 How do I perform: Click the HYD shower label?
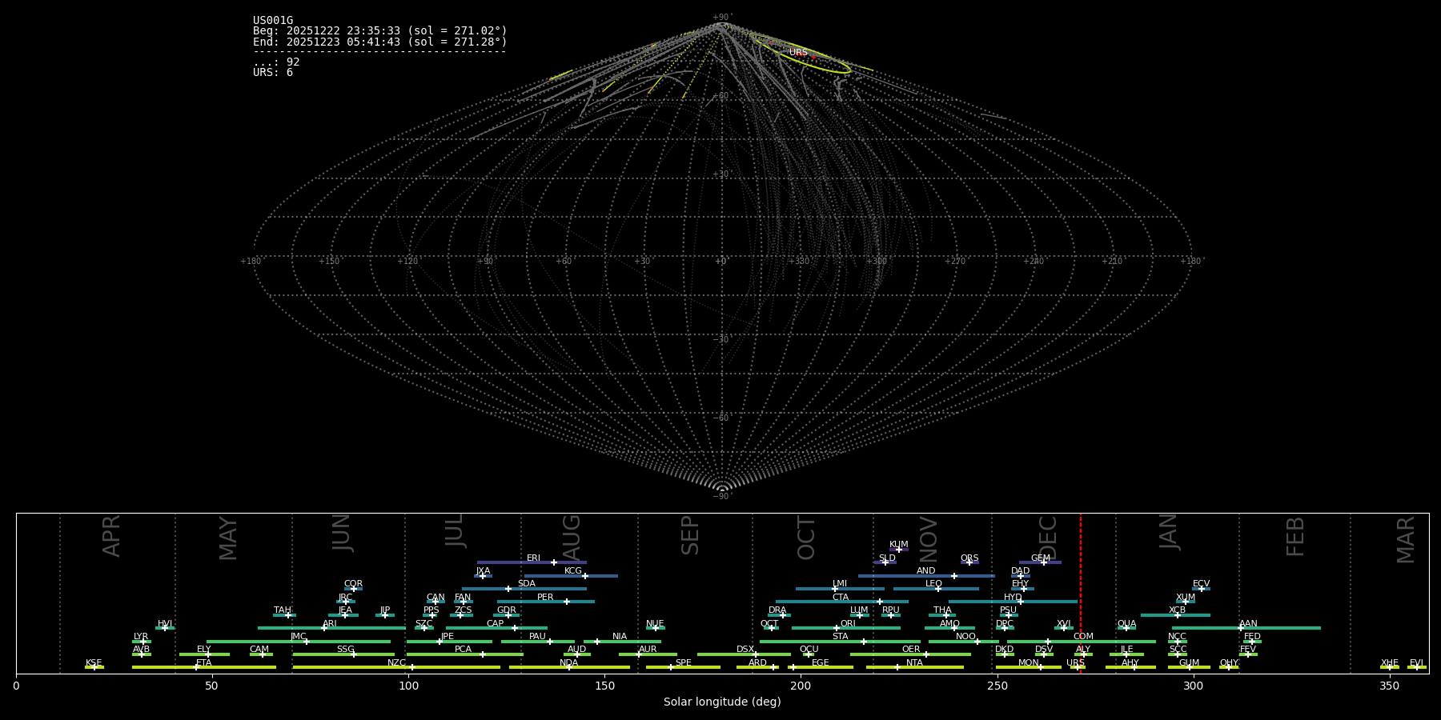click(x=1013, y=598)
